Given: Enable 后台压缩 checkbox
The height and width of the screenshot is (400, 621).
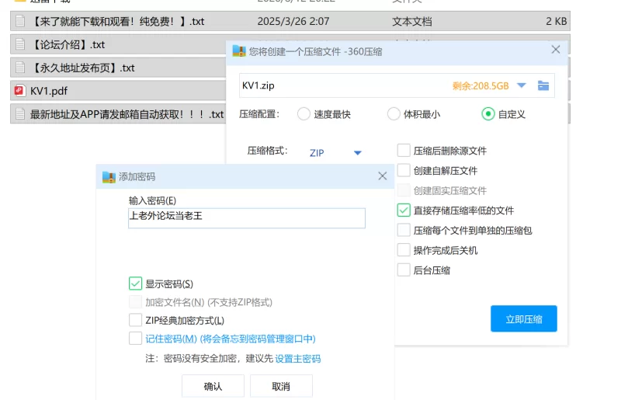Looking at the screenshot, I should (x=404, y=270).
